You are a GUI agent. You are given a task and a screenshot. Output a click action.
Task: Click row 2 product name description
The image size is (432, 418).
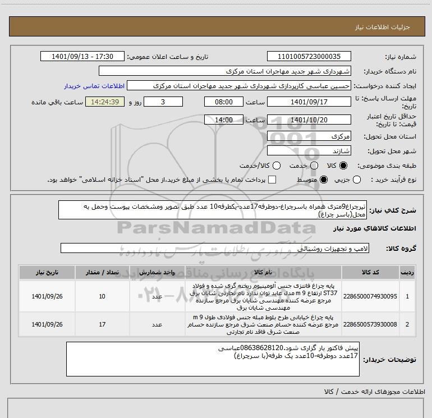click(x=263, y=324)
